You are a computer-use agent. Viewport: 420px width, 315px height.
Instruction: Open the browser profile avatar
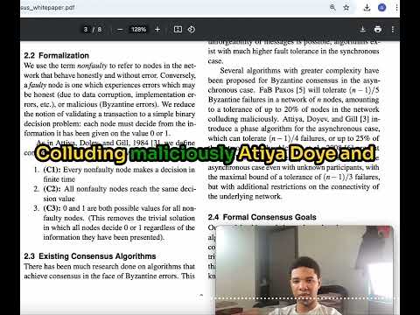tap(382, 8)
